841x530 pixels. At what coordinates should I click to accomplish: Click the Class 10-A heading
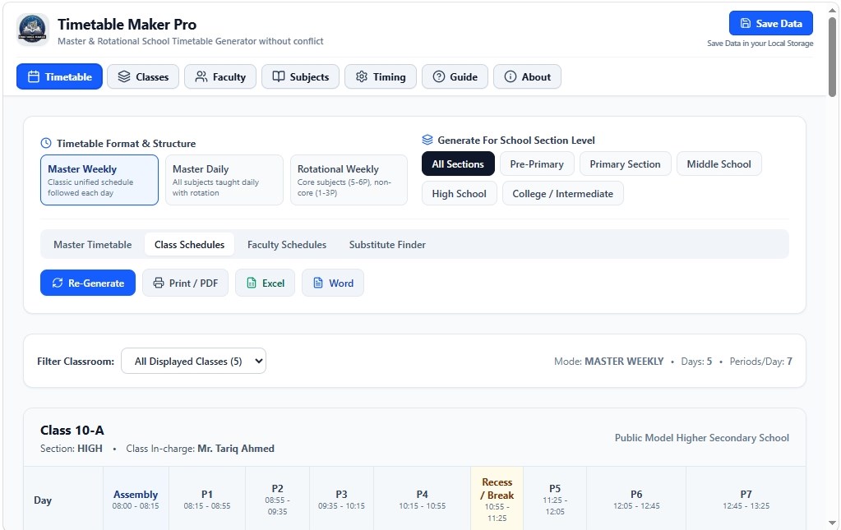[72, 431]
